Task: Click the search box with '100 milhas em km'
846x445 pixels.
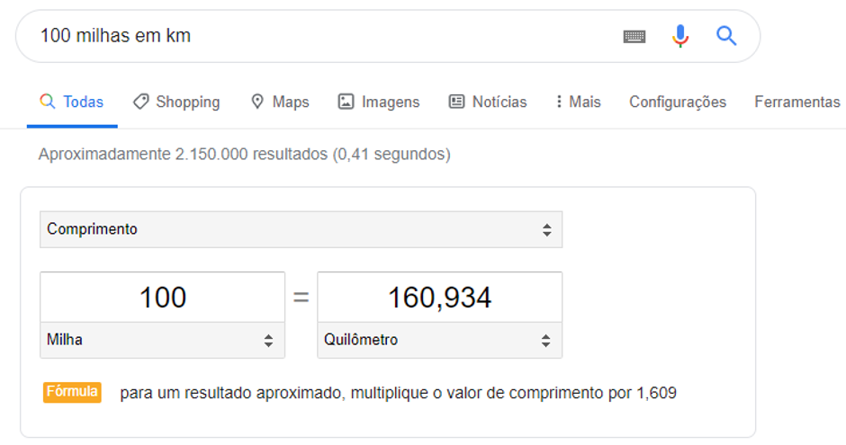Action: pos(315,36)
